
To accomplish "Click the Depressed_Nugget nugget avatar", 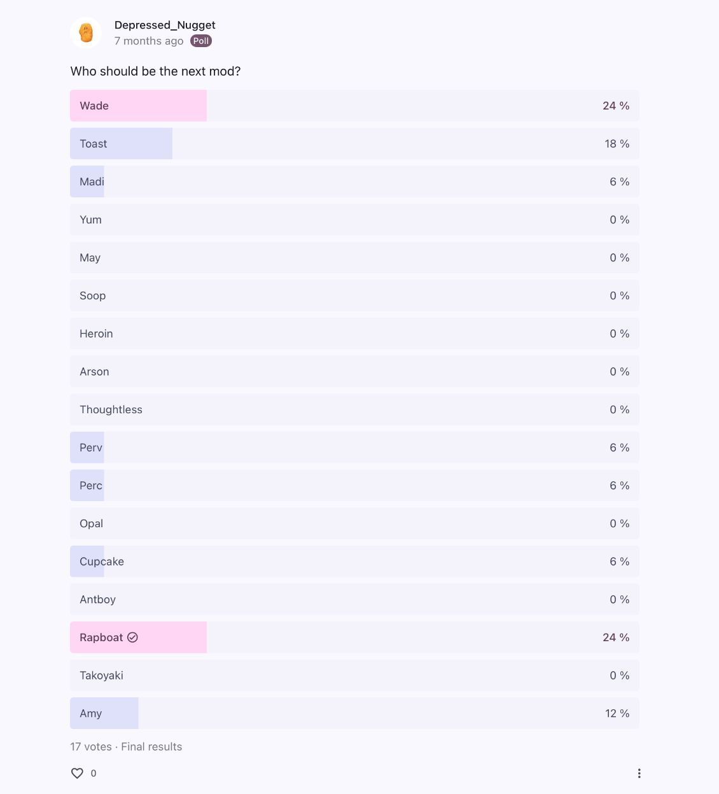I will 86,32.
